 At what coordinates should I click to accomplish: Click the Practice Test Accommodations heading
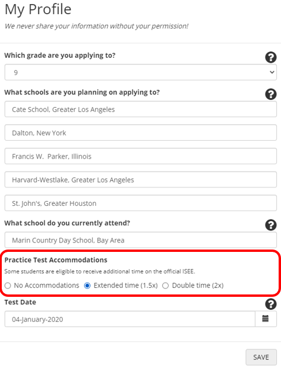point(56,260)
